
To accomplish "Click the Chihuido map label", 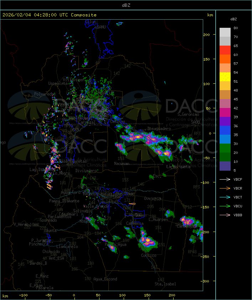I will 51,252.
